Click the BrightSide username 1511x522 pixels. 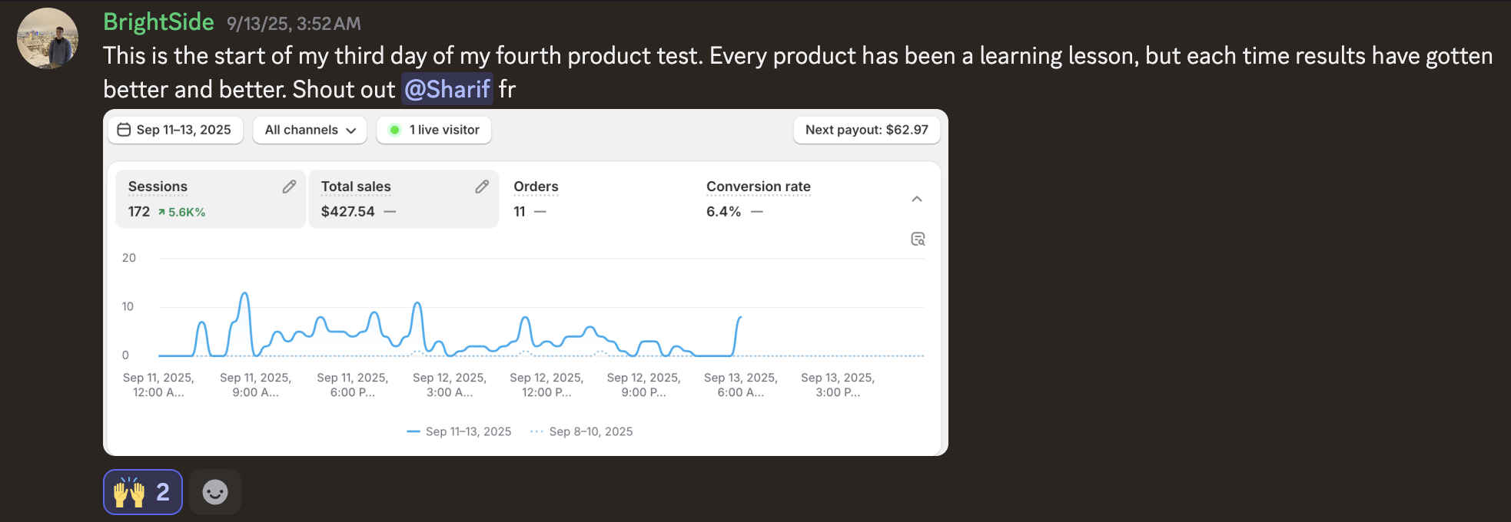click(158, 22)
